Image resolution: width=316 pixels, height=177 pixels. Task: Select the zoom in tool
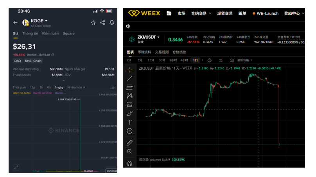tap(129, 152)
